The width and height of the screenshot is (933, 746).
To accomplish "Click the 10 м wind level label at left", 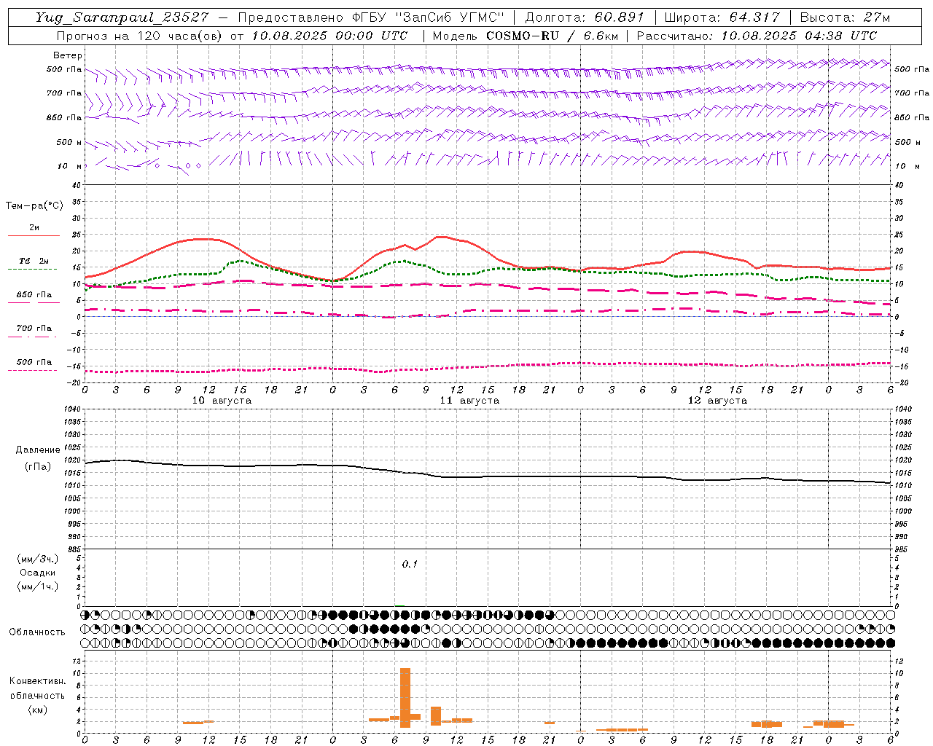I will tap(69, 166).
